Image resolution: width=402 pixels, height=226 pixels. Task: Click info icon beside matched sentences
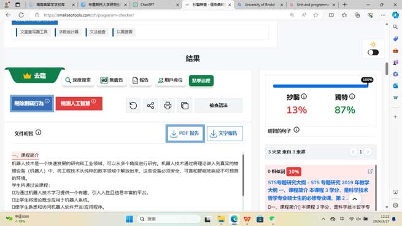click(x=296, y=130)
